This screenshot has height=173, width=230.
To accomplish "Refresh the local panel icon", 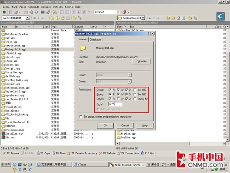I will 68,18.
